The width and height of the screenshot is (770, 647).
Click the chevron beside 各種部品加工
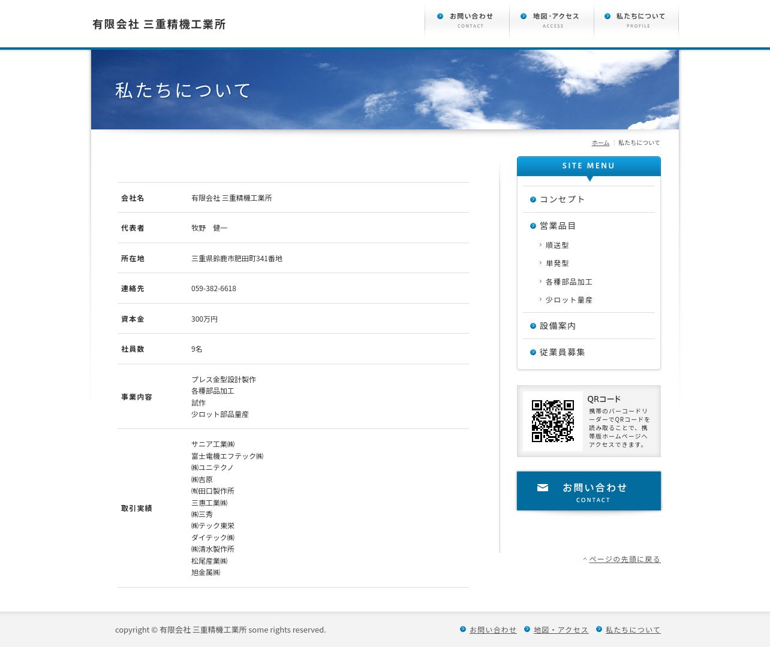tap(540, 282)
